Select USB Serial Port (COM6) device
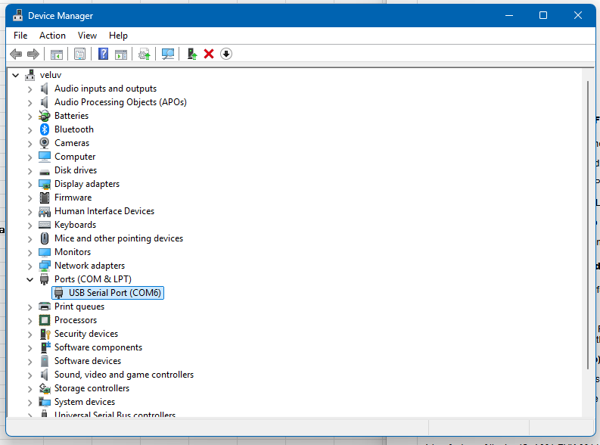Viewport: 600px width, 445px height. (115, 293)
